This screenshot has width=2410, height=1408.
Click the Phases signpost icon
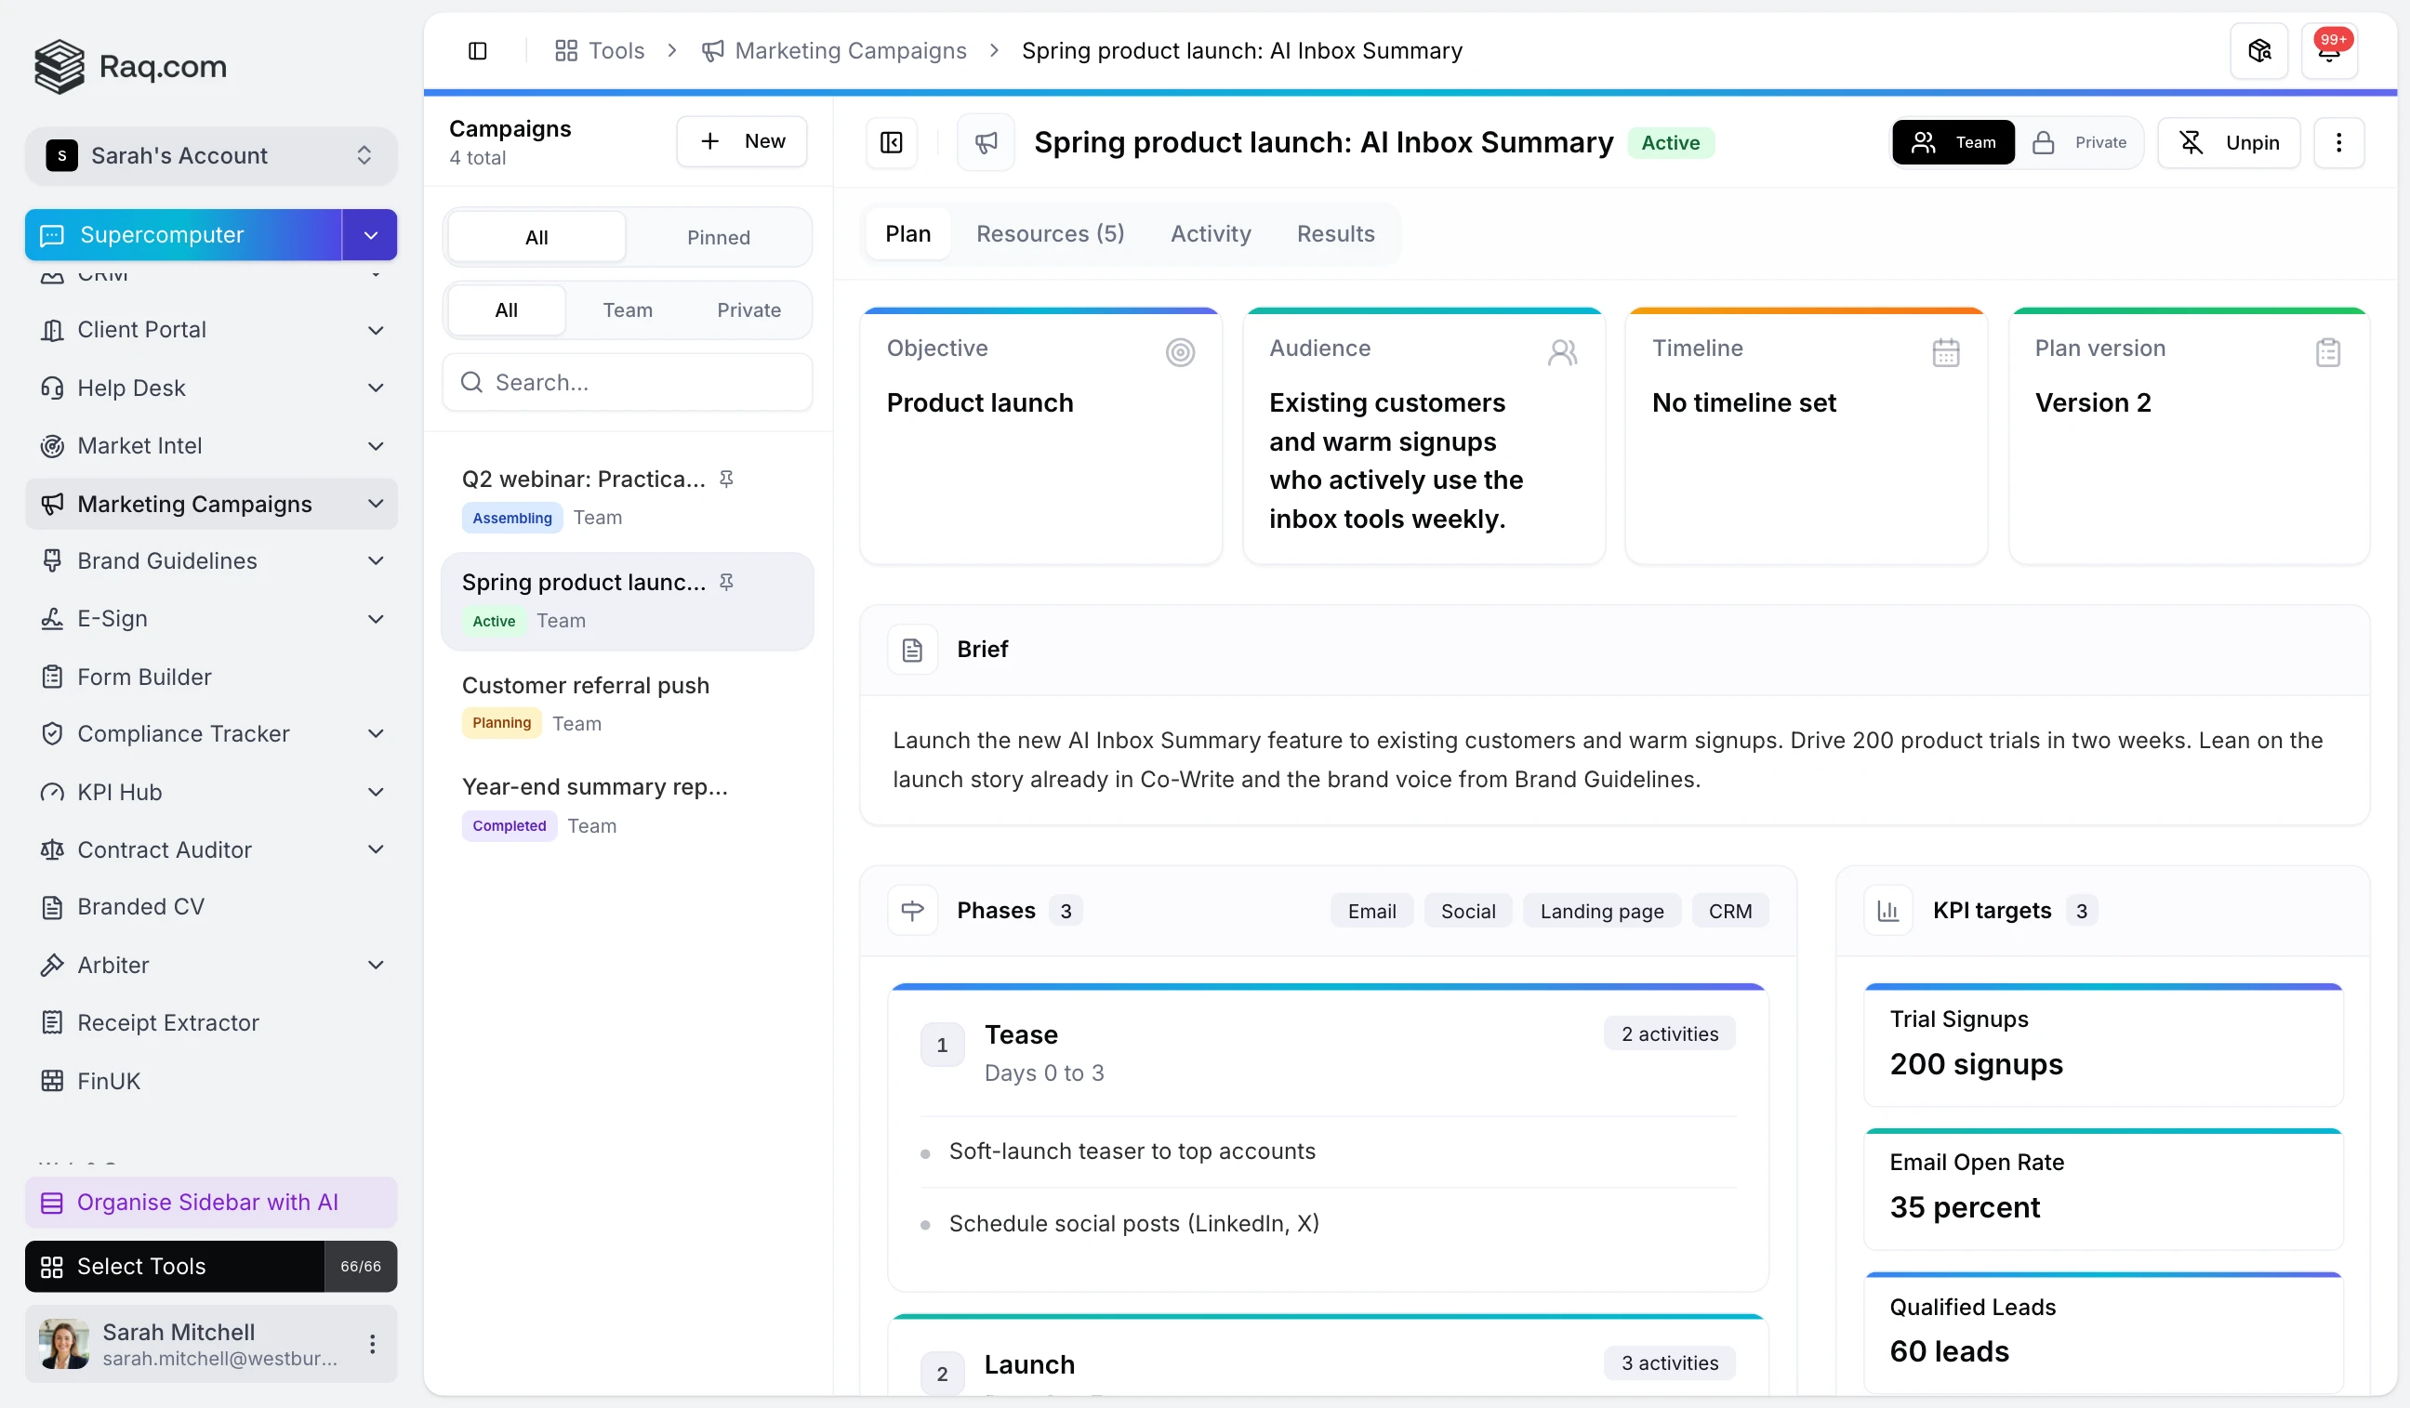point(912,911)
